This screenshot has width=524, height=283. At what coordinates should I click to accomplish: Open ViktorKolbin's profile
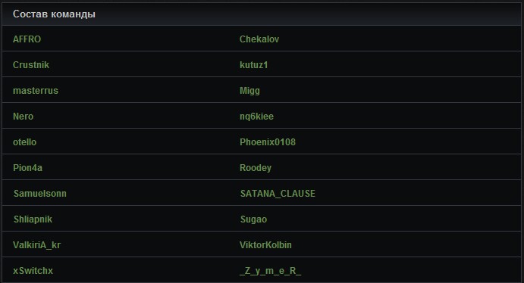pyautogui.click(x=265, y=245)
